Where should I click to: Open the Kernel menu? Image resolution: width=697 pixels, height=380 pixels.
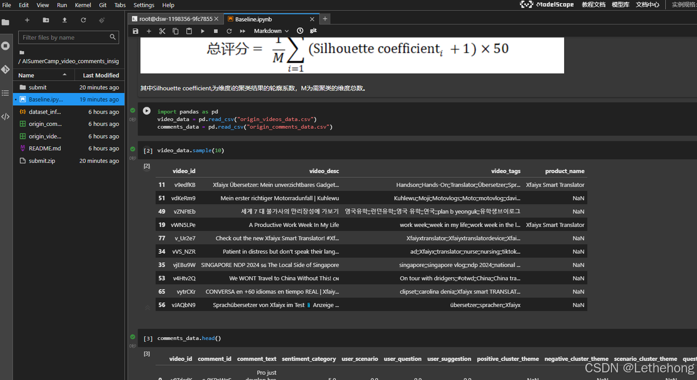83,5
